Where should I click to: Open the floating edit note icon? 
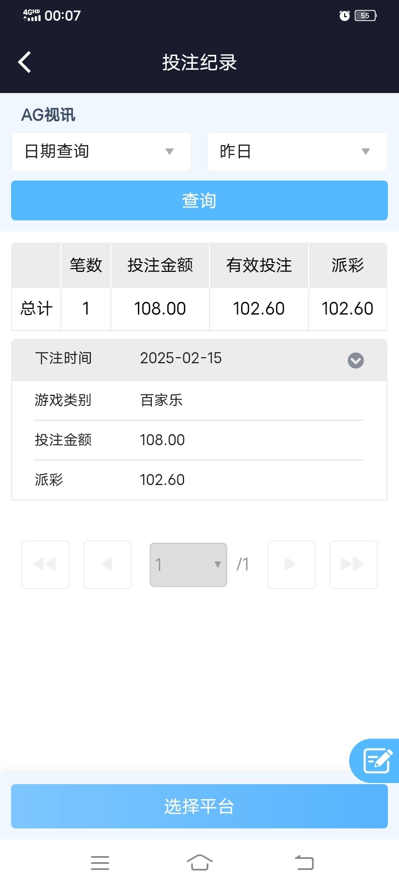point(377,760)
